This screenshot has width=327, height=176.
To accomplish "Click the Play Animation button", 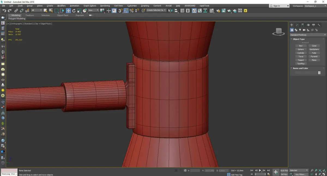I will 260,171.
